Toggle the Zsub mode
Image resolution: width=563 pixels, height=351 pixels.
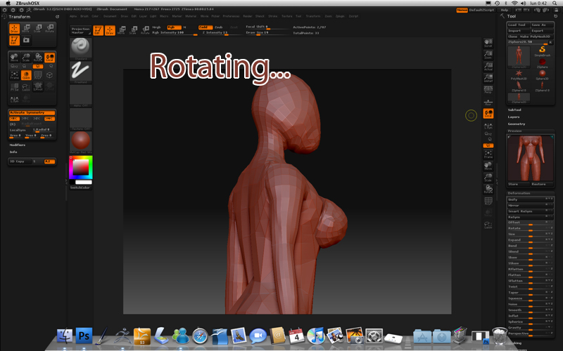point(219,27)
